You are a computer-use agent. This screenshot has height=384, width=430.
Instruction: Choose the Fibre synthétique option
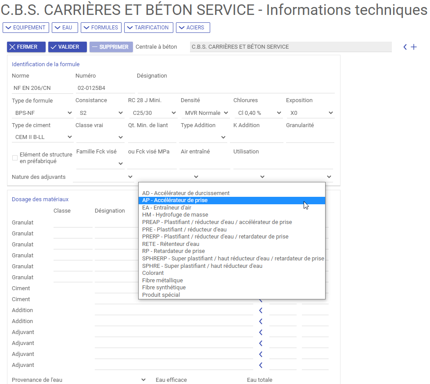[232, 288]
